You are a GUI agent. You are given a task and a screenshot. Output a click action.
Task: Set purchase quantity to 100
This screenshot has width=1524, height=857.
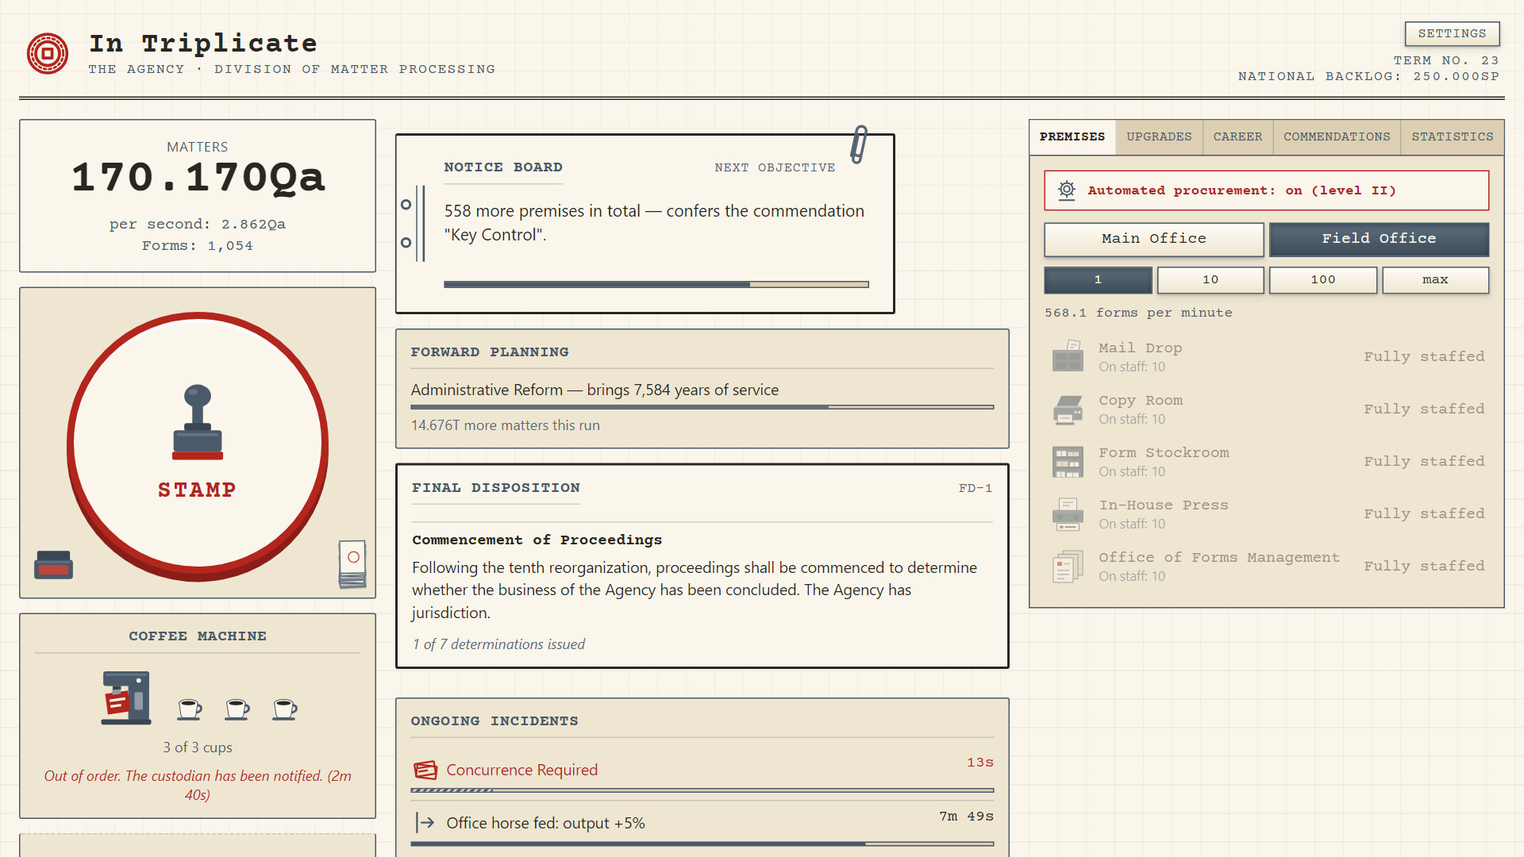pyautogui.click(x=1323, y=280)
